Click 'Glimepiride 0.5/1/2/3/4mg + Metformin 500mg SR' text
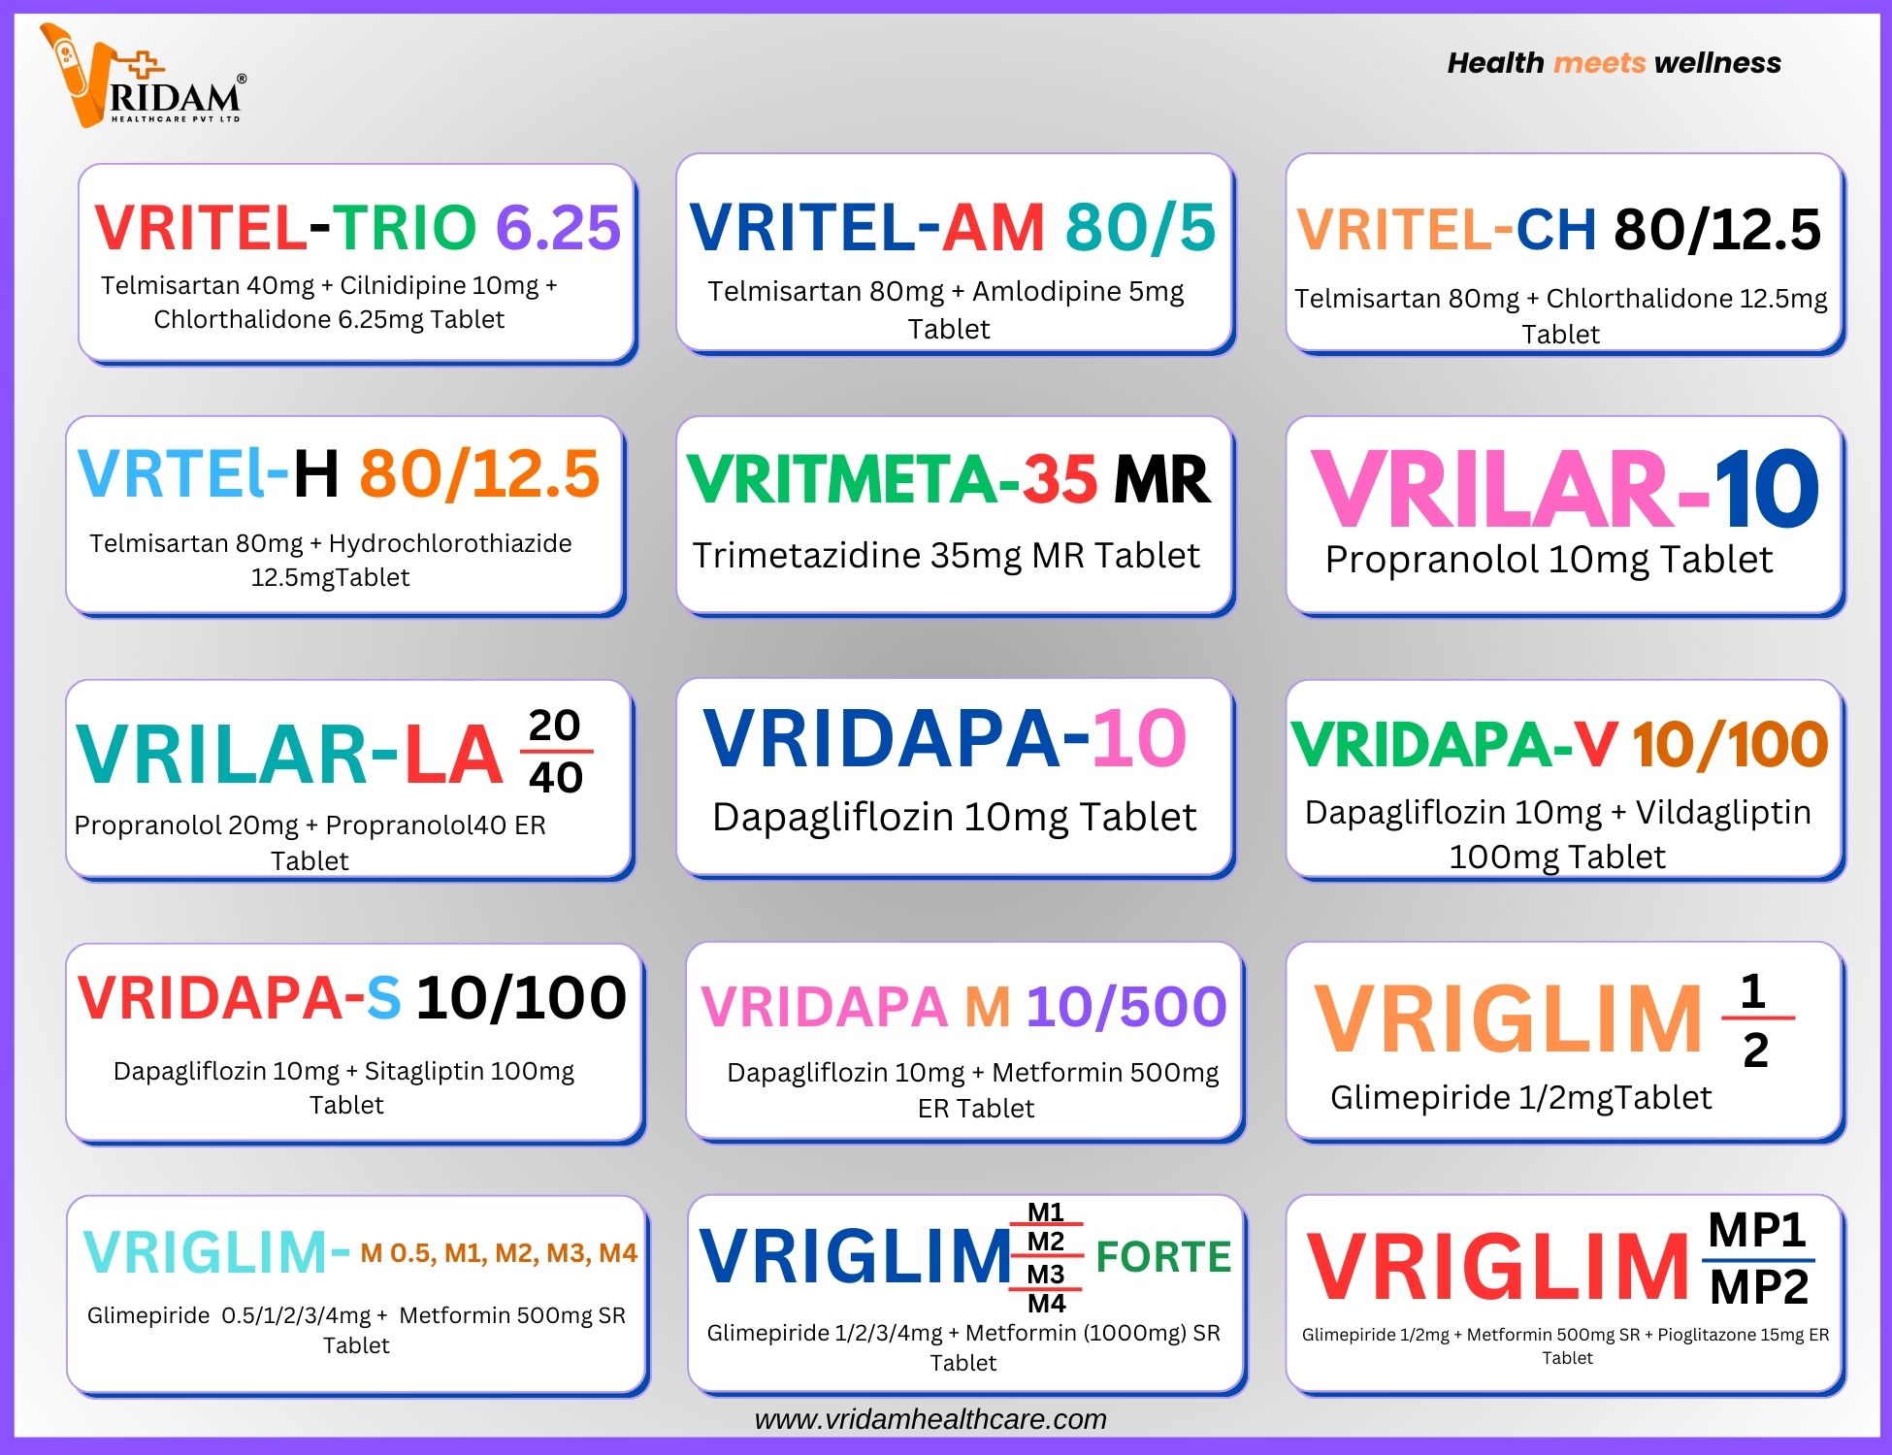1892x1455 pixels. tap(357, 1315)
